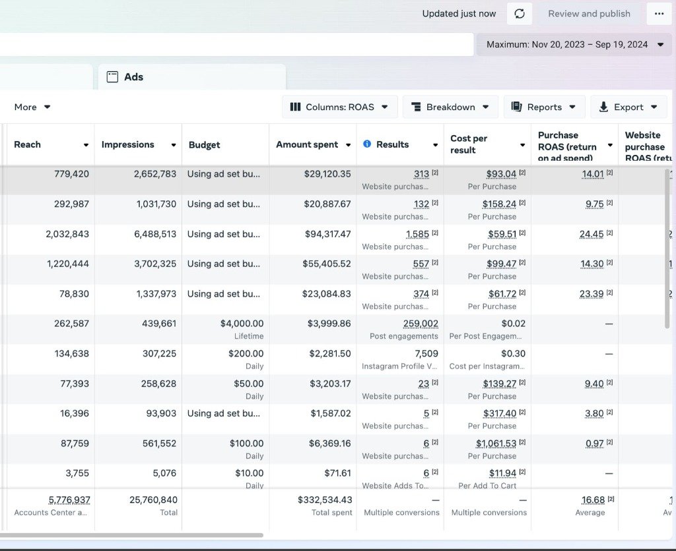Switch to the Ads tab
This screenshot has height=551, width=676.
pos(192,77)
